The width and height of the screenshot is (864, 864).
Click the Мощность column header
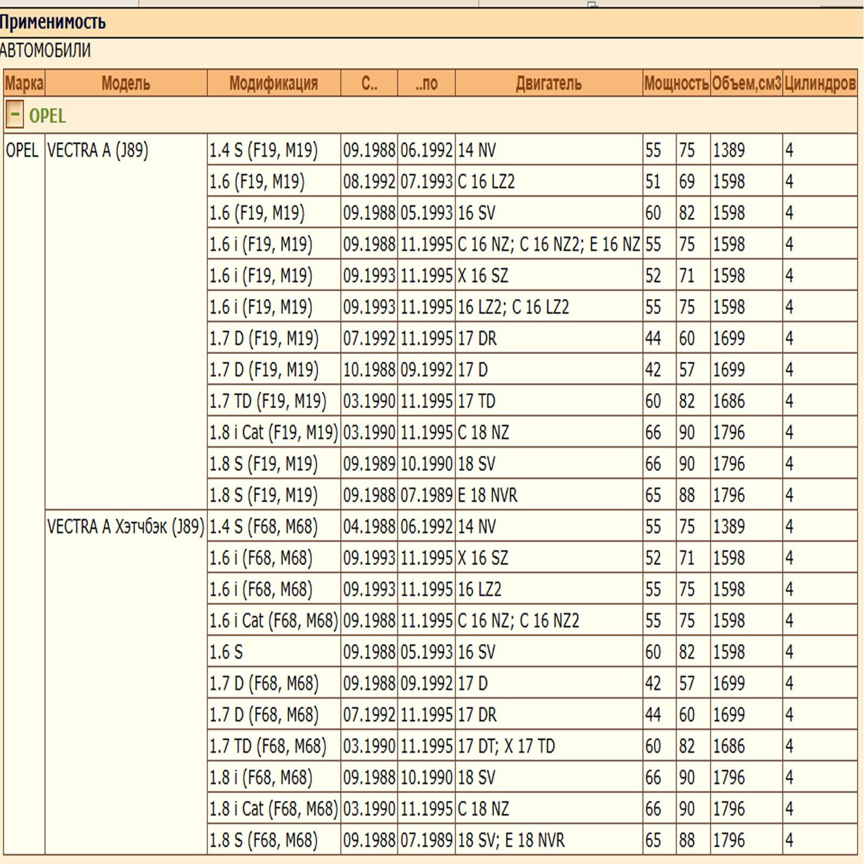coord(676,84)
